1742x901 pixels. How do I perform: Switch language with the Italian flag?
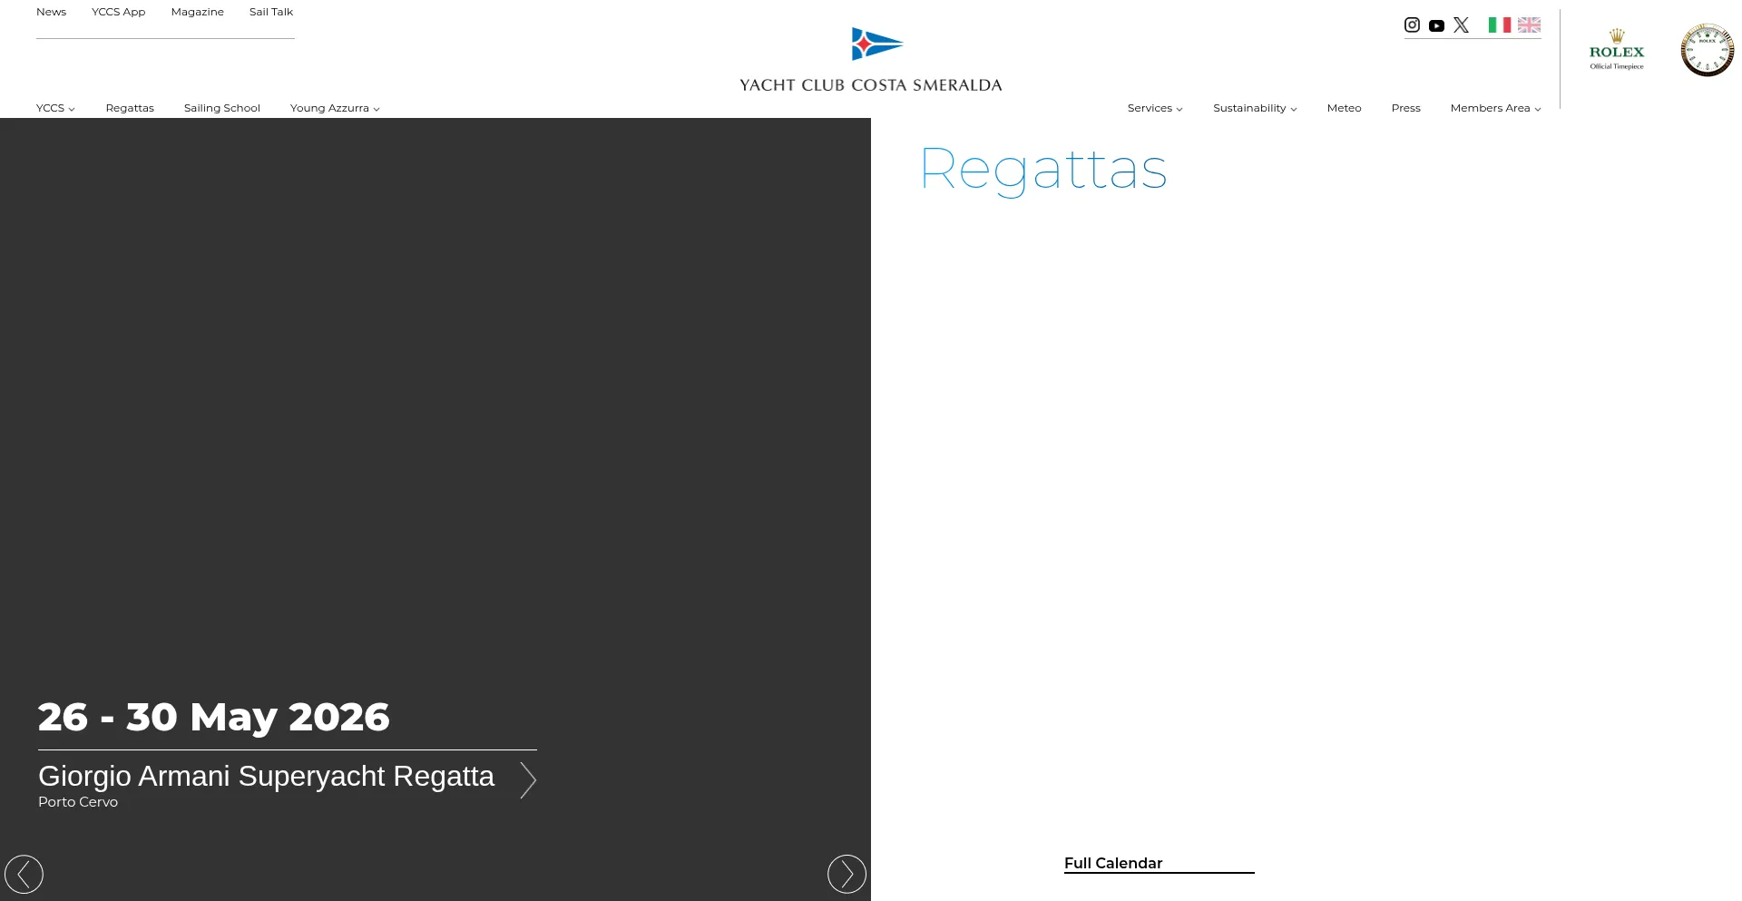pyautogui.click(x=1500, y=25)
